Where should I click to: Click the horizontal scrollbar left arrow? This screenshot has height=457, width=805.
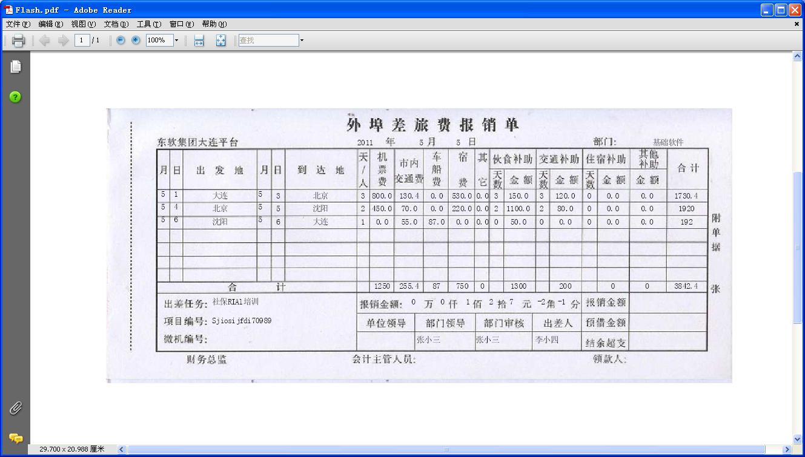pos(122,449)
